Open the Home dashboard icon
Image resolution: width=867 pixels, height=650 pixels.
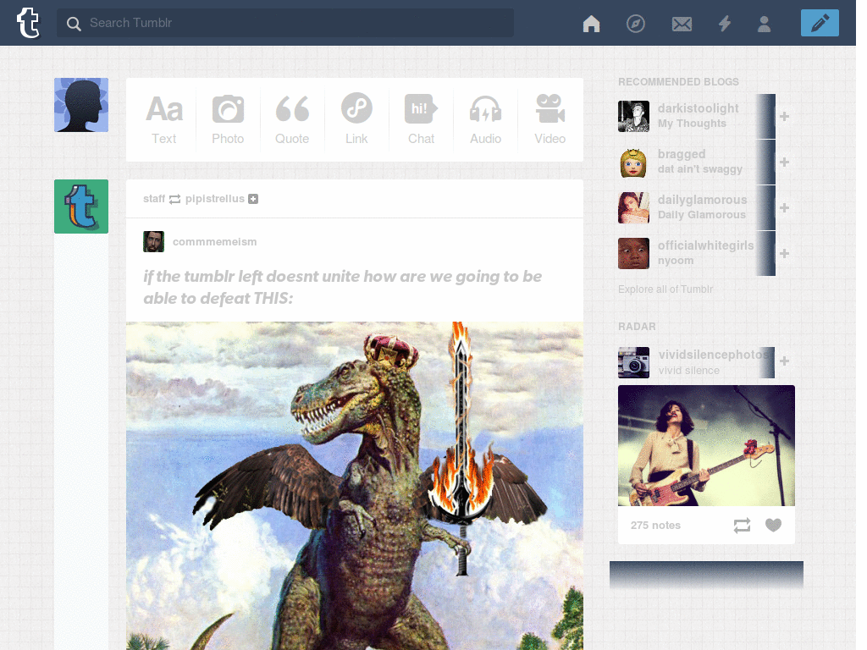pos(591,23)
